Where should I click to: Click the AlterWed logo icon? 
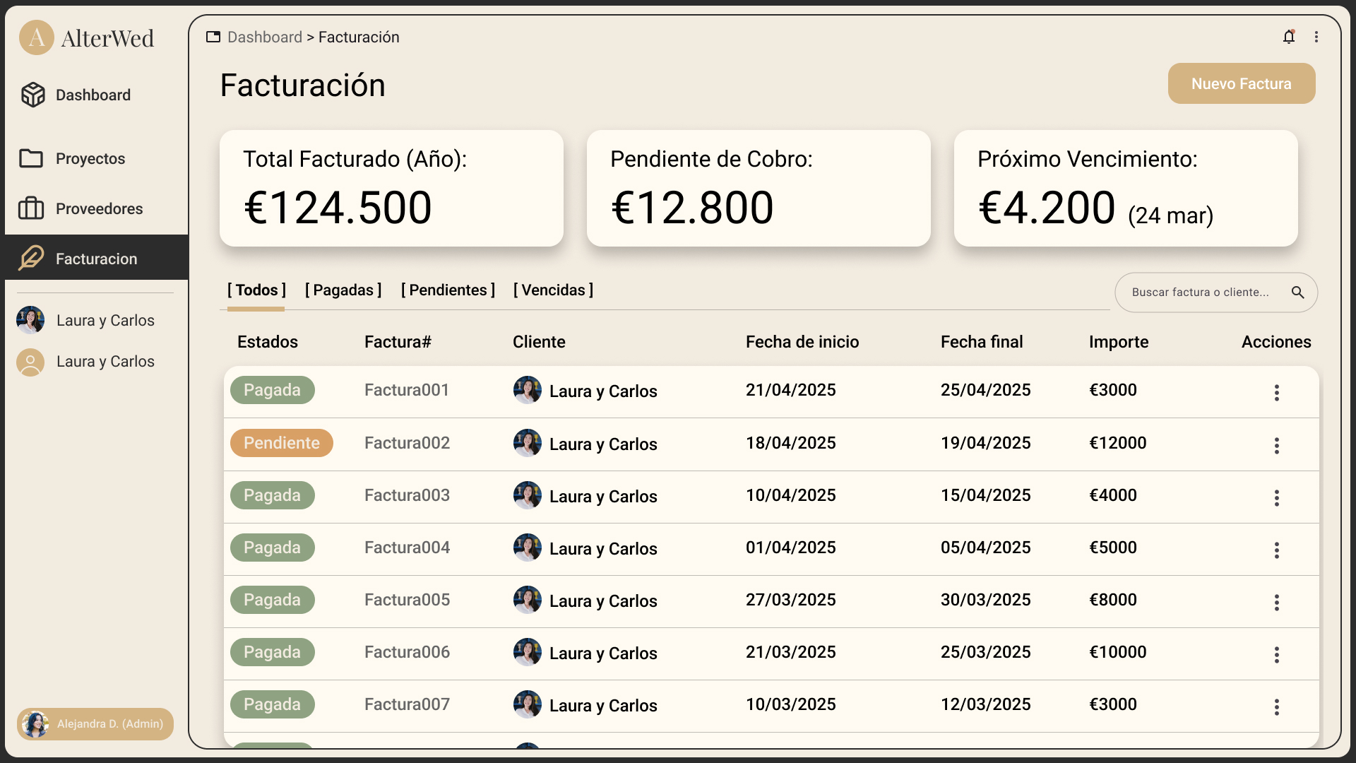point(37,37)
